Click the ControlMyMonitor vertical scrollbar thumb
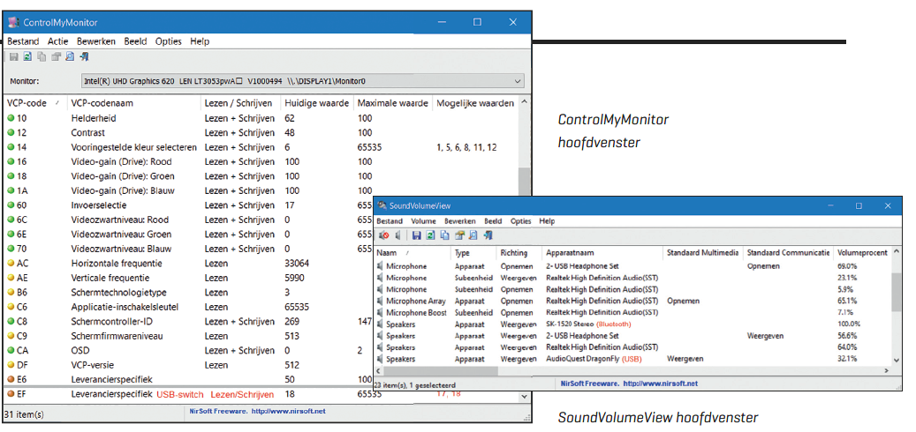 (525, 183)
